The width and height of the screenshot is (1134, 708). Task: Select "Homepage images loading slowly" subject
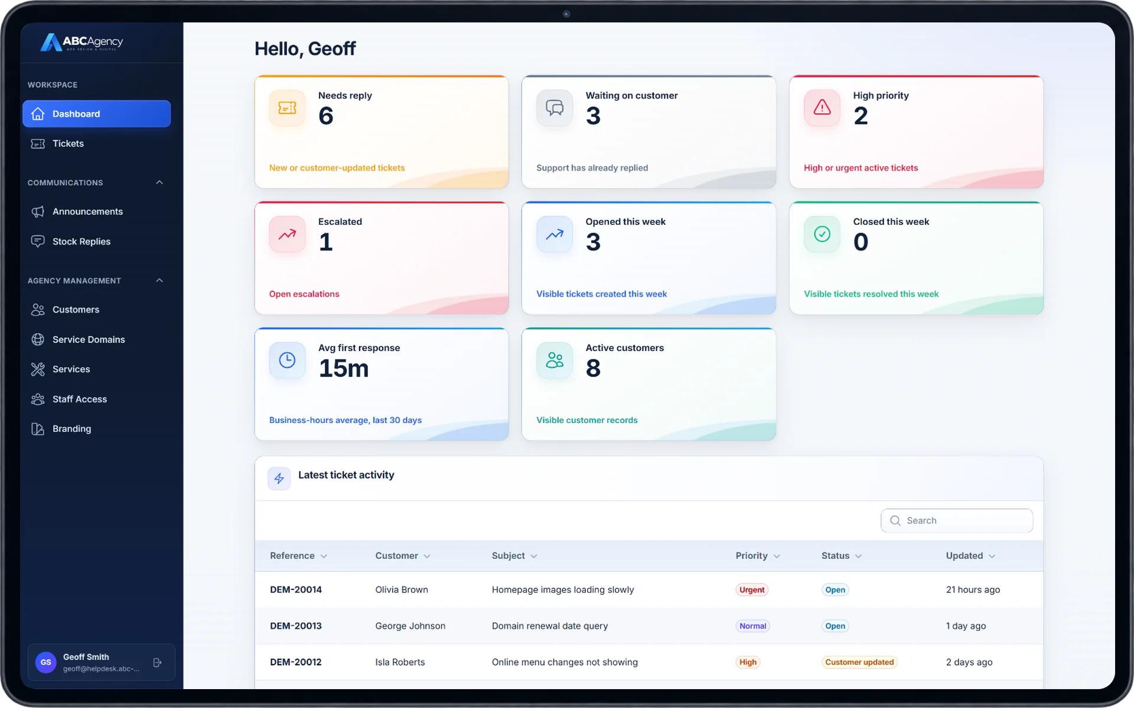562,589
